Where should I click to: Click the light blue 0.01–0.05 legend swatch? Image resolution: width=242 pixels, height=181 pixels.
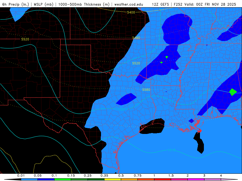click(29, 179)
